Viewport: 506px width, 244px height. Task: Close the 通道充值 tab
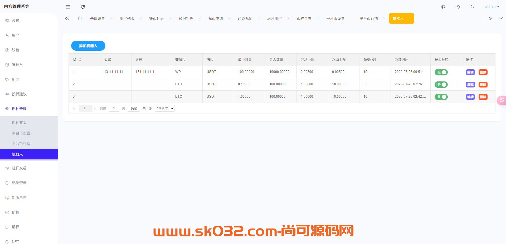[259, 18]
